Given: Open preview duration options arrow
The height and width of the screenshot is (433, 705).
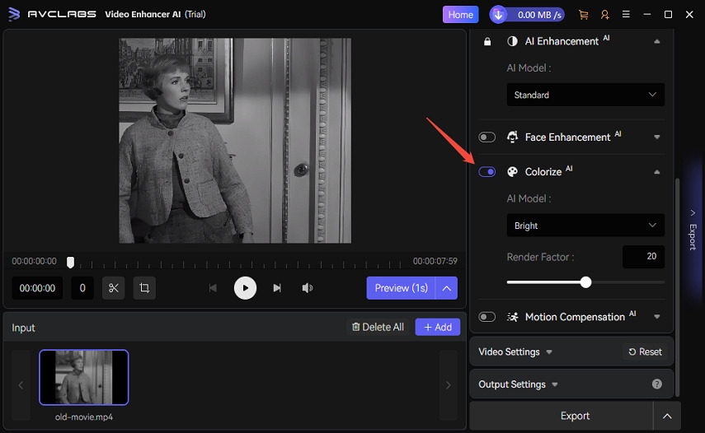Looking at the screenshot, I should click(x=446, y=288).
